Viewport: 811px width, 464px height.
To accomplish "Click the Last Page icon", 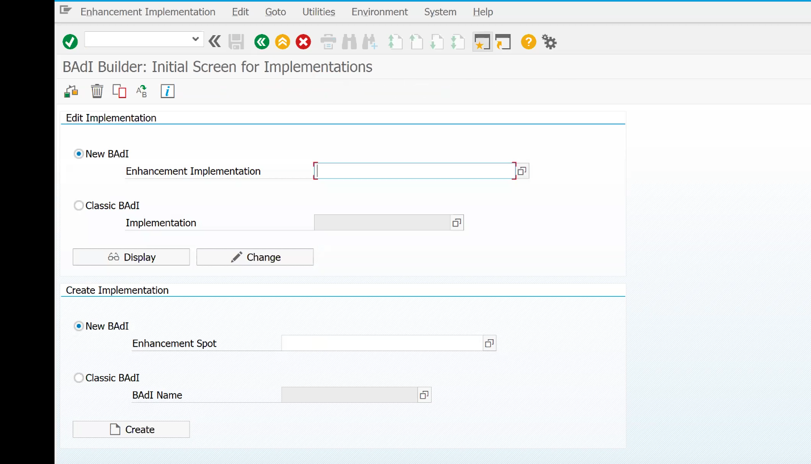I will (x=457, y=41).
